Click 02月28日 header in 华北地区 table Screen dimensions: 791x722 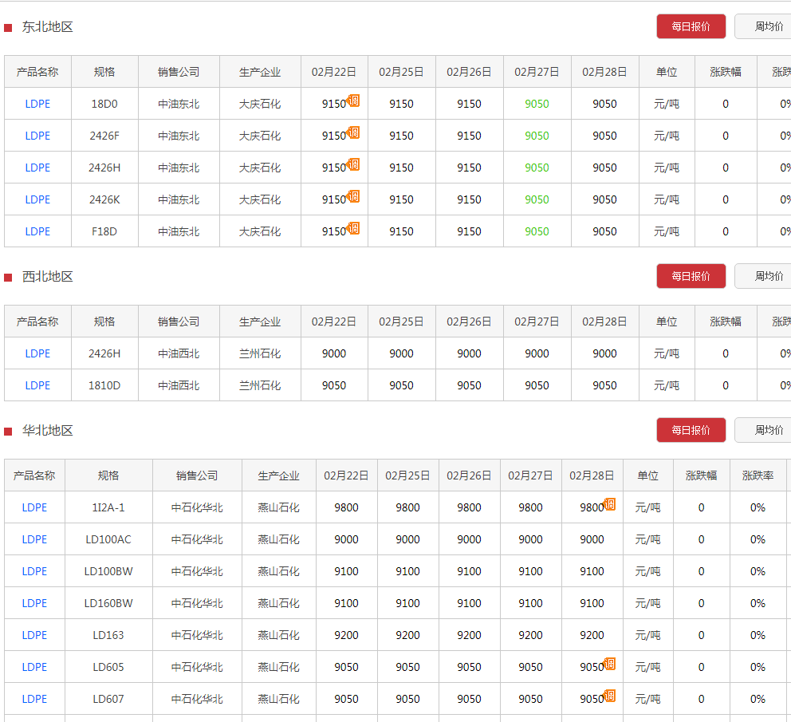click(592, 475)
